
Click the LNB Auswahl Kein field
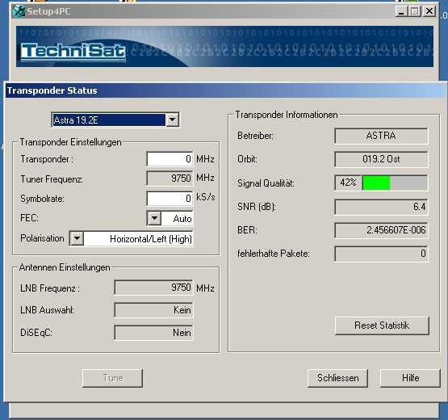153,310
